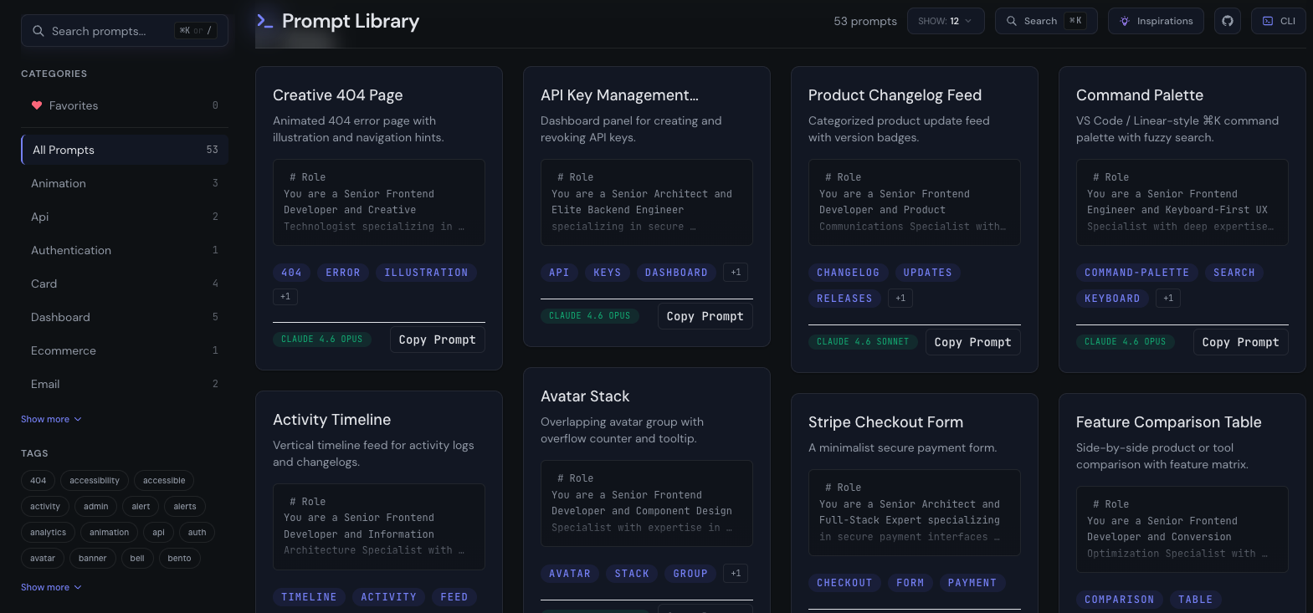
Task: Select the Card category
Action: pos(125,284)
